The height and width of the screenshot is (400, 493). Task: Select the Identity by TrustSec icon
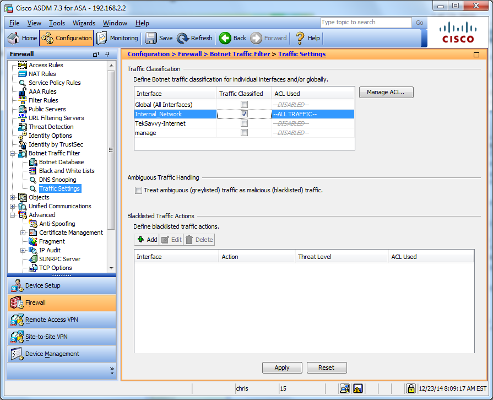[x=23, y=144]
